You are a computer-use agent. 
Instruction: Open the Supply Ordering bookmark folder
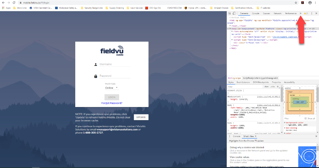(115, 8)
